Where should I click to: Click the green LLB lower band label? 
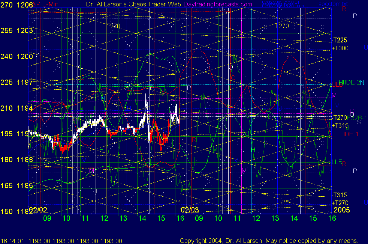coord(337,162)
